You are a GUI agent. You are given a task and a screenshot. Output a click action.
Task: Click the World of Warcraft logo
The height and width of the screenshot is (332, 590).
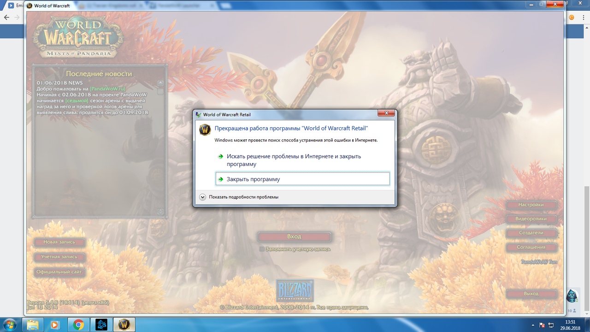[79, 37]
